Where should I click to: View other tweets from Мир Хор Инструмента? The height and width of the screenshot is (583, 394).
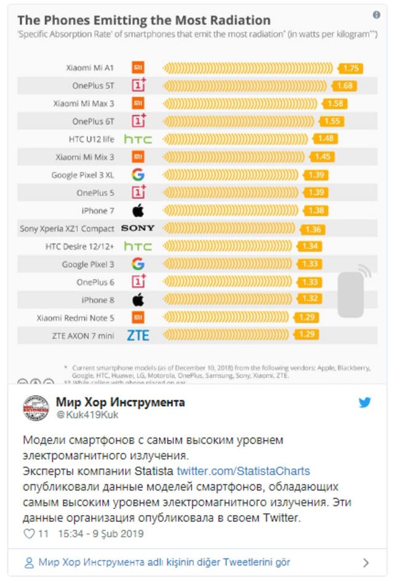click(x=164, y=562)
